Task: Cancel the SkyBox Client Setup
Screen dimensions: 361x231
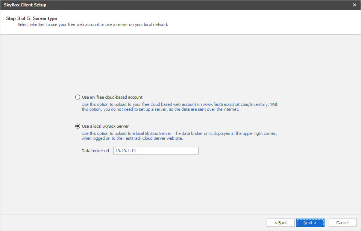Action: click(343, 223)
